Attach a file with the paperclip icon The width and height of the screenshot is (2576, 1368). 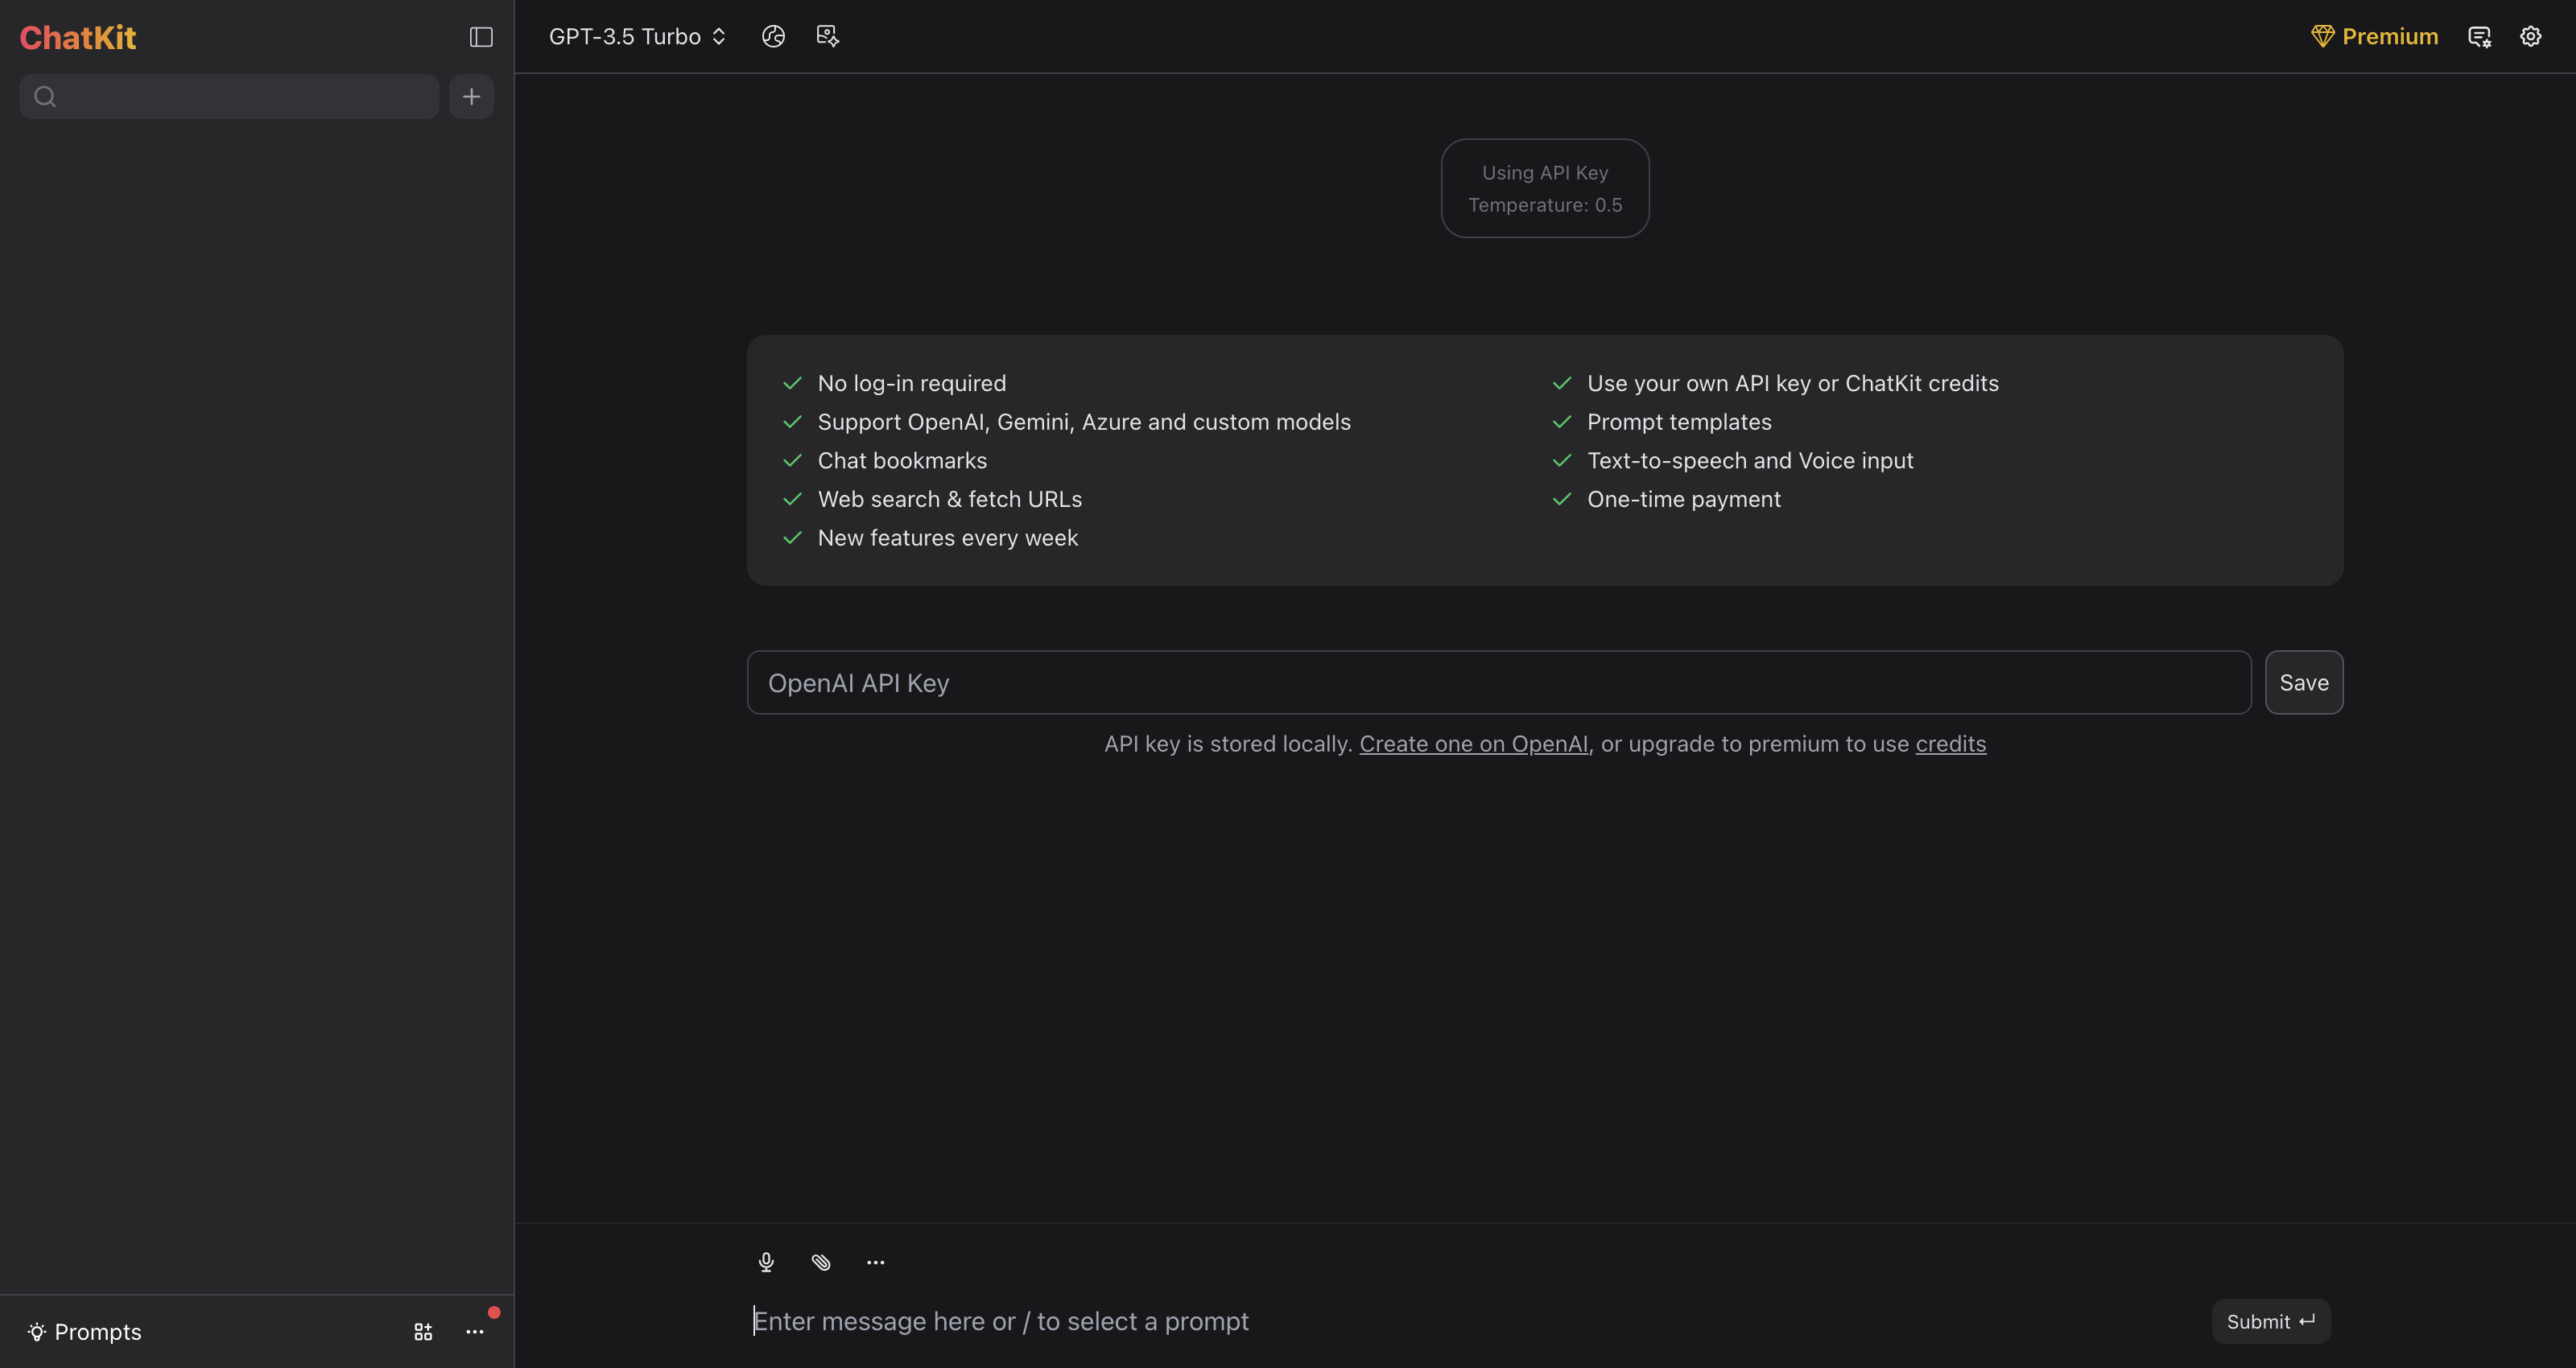click(x=821, y=1262)
